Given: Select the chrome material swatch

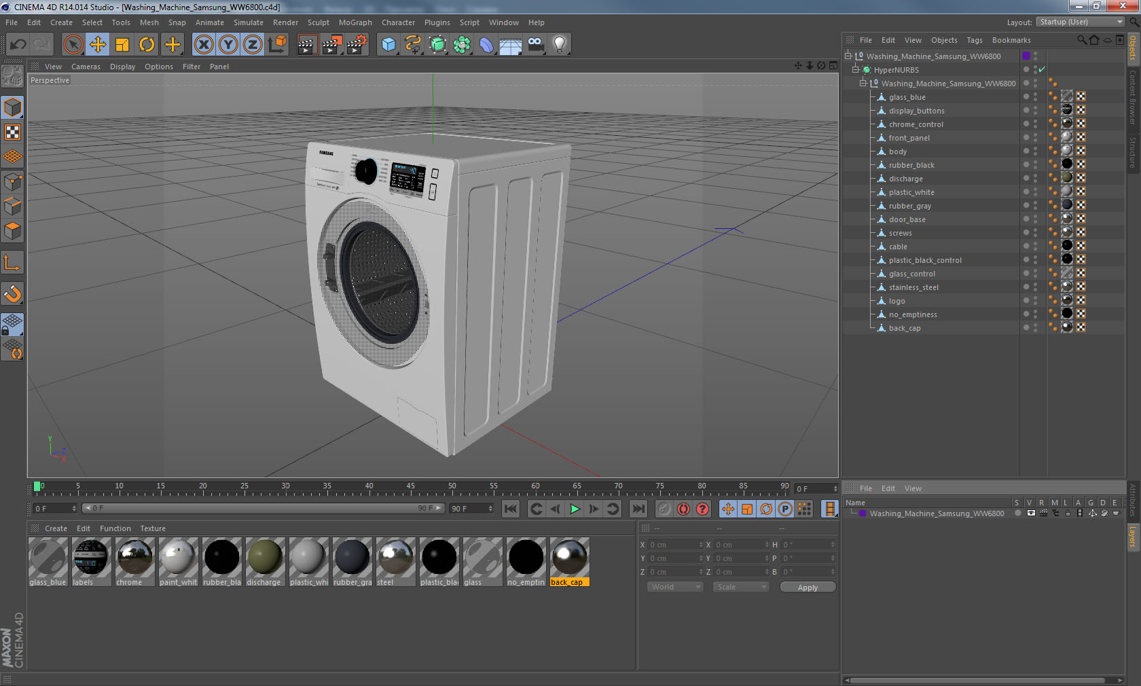Looking at the screenshot, I should 134,558.
